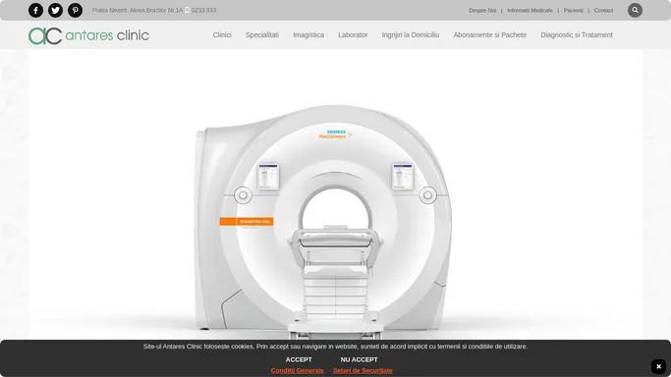Open Ingrijiri la Domiciliu menu

[411, 35]
